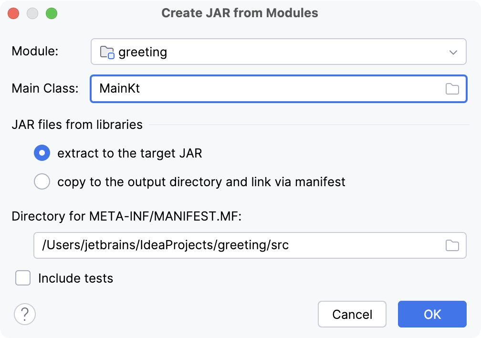The height and width of the screenshot is (338, 481).
Task: Click the greeting module icon
Action: pos(108,52)
